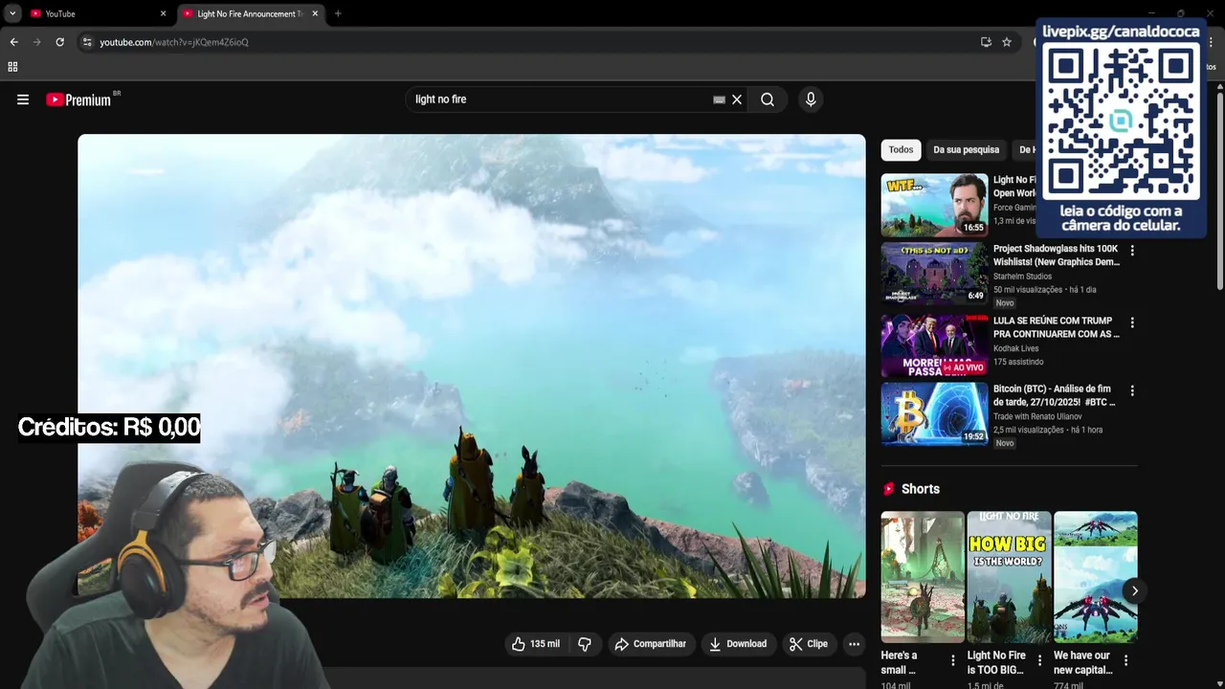This screenshot has height=689, width=1225.
Task: Clear the search text with the X
Action: pyautogui.click(x=737, y=100)
